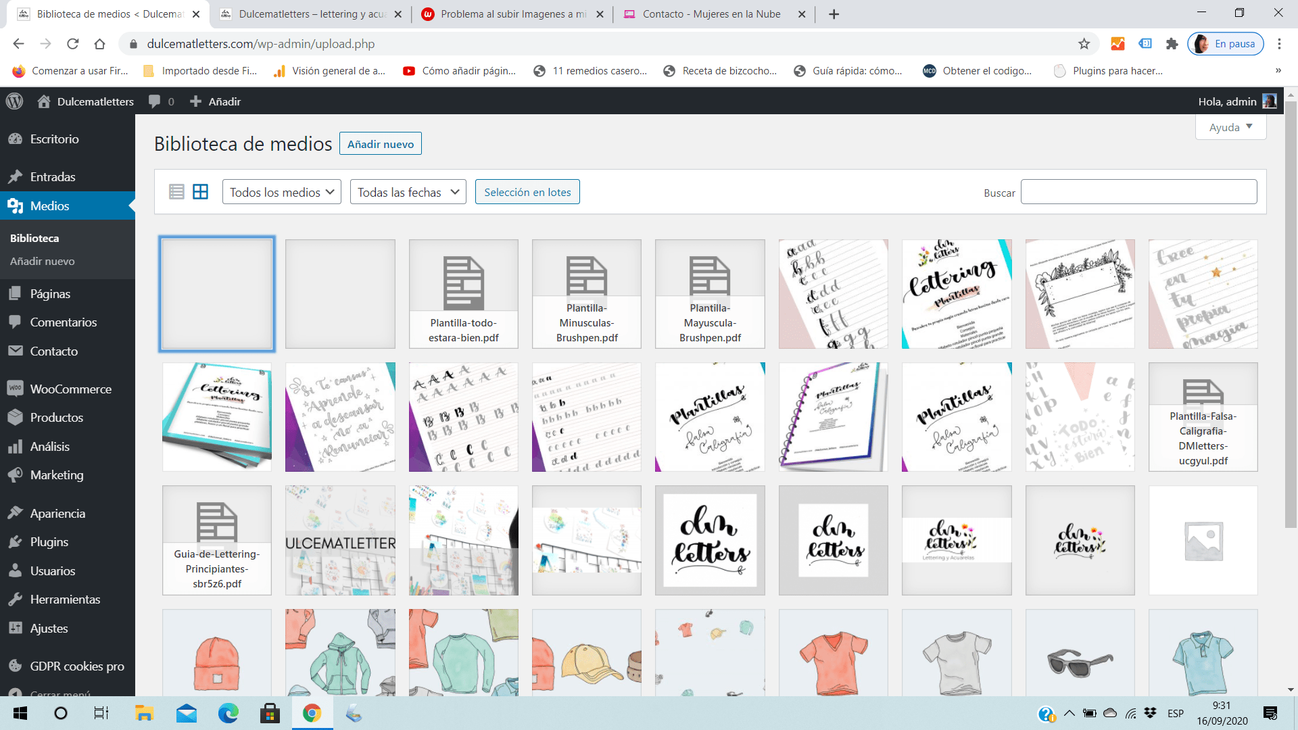Select the orange beanie image thumbnail
1298x730 pixels.
[217, 653]
